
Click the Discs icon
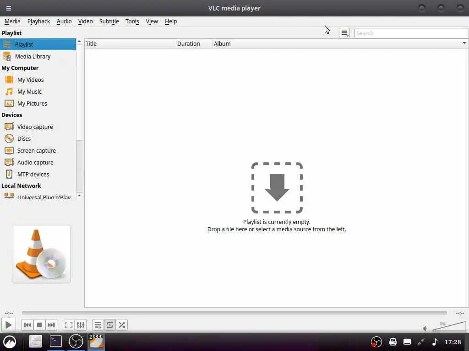coord(9,138)
